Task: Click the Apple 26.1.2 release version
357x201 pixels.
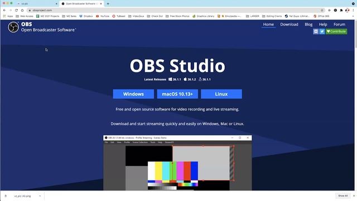Action: 190,79
